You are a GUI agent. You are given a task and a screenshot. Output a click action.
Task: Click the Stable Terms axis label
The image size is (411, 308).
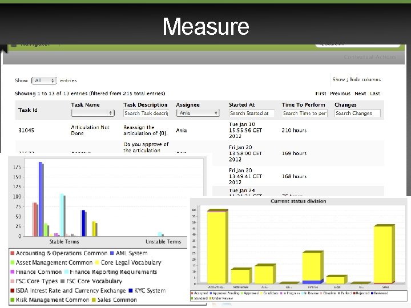click(x=64, y=241)
